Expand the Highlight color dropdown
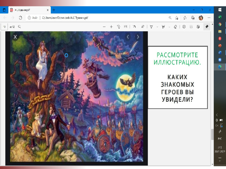 169,27
